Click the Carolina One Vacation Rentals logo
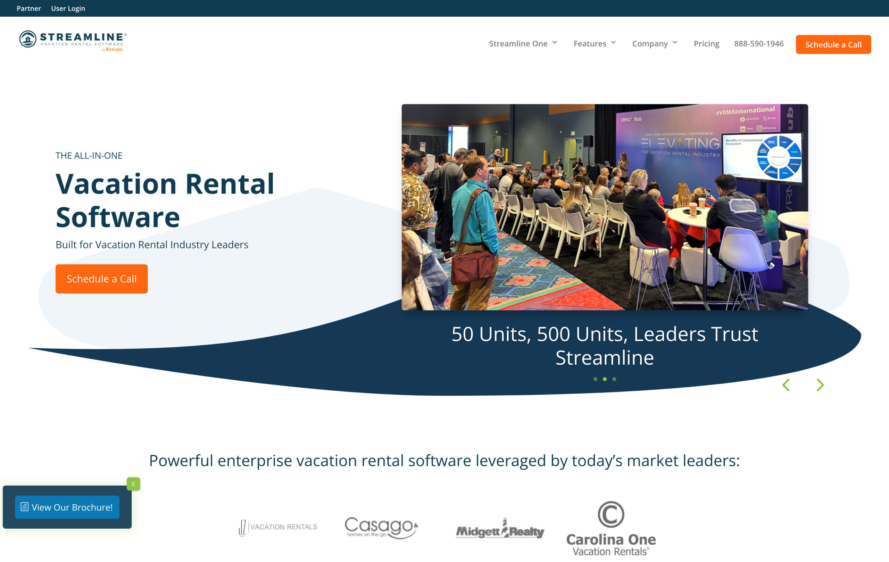 coord(611,528)
